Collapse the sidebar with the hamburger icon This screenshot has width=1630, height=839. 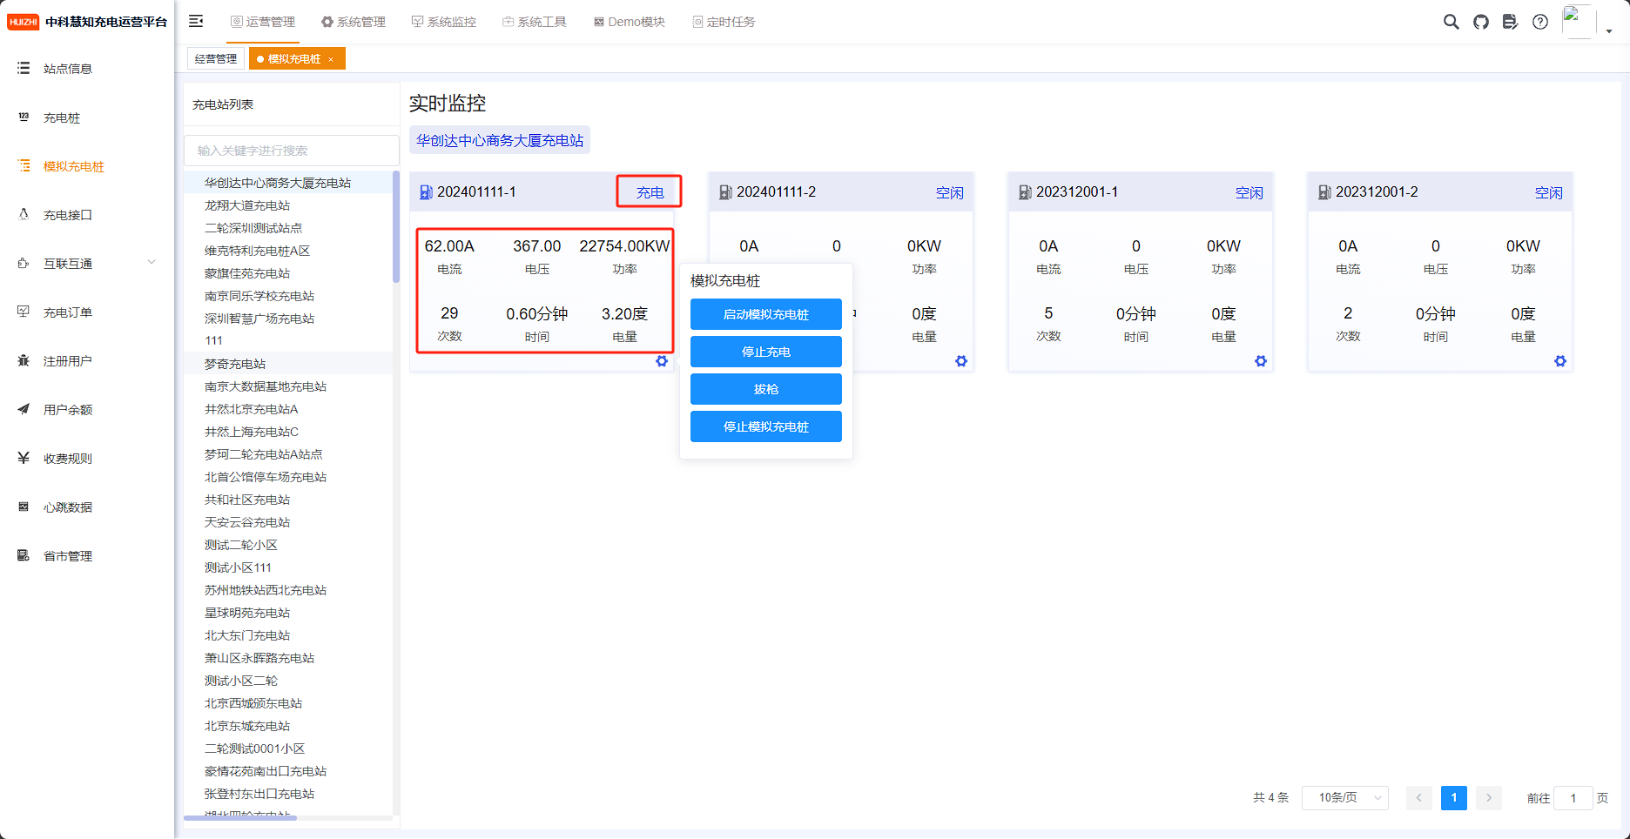(x=196, y=21)
